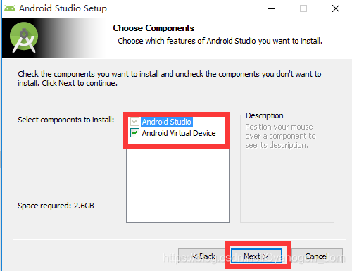Click the 'Choose which features' subtitle text
Image resolution: width=352 pixels, height=271 pixels.
click(220, 41)
